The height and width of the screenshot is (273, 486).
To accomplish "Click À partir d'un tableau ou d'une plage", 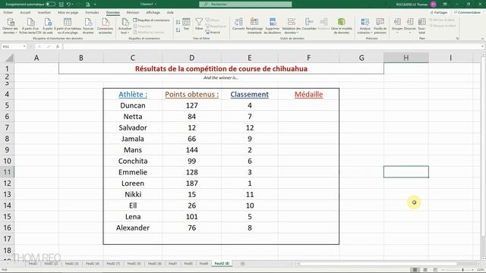I will [x=68, y=26].
